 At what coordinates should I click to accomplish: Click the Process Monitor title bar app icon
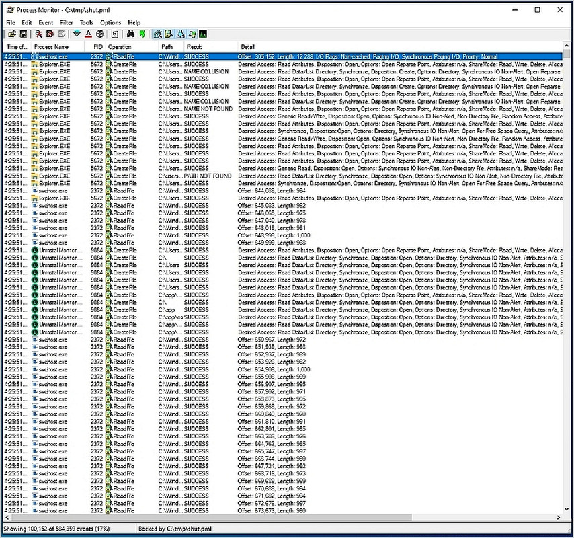click(x=10, y=10)
